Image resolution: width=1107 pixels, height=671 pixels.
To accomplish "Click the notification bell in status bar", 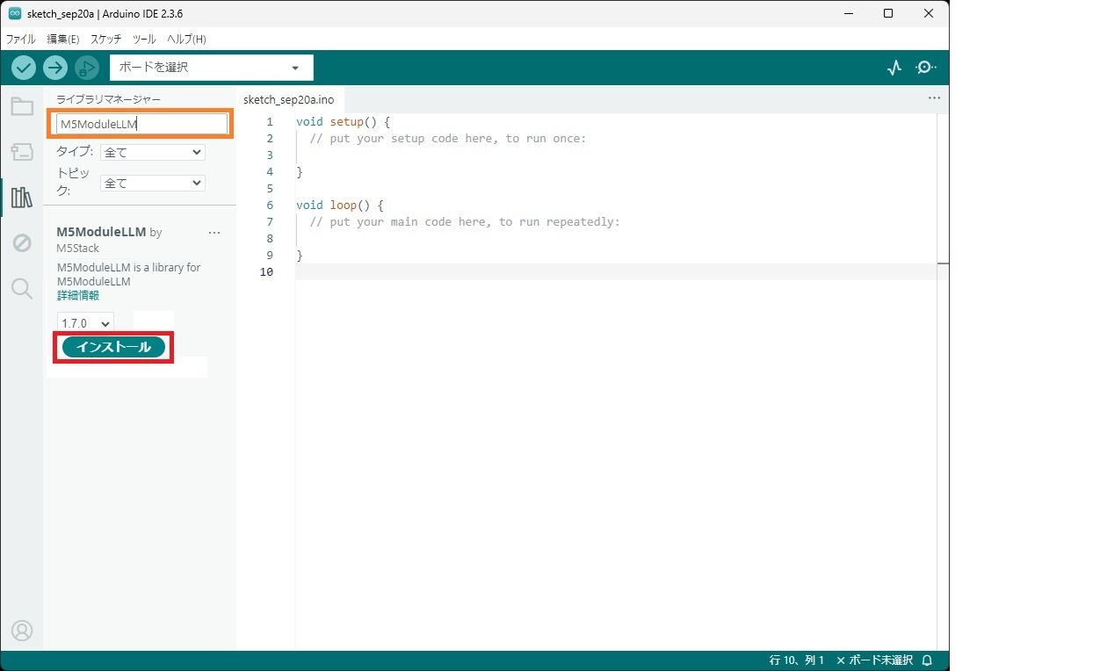I will [x=928, y=660].
